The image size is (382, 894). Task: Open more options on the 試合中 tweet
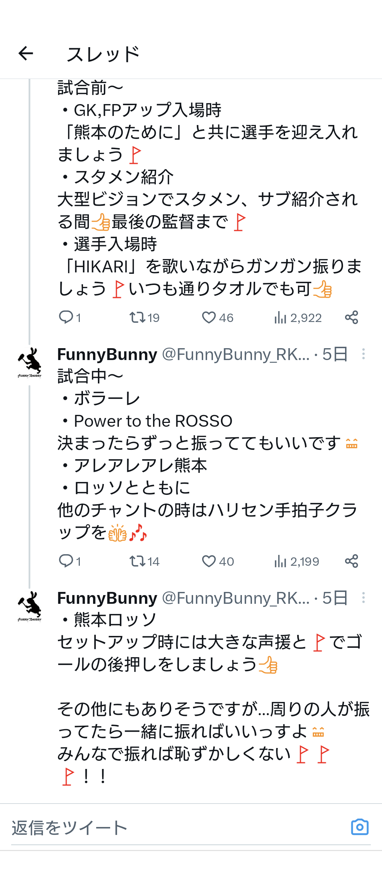364,354
